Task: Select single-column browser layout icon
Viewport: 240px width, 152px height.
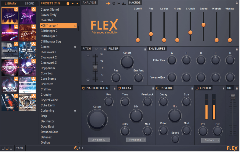Action: 3,148
